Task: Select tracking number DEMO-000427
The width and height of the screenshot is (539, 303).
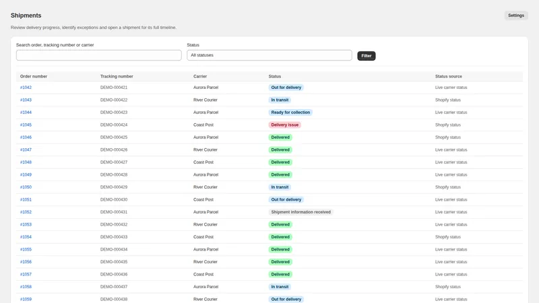Action: [x=114, y=162]
